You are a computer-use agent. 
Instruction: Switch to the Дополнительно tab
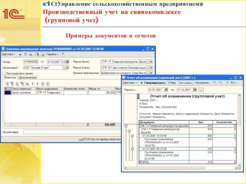[x=28, y=78]
